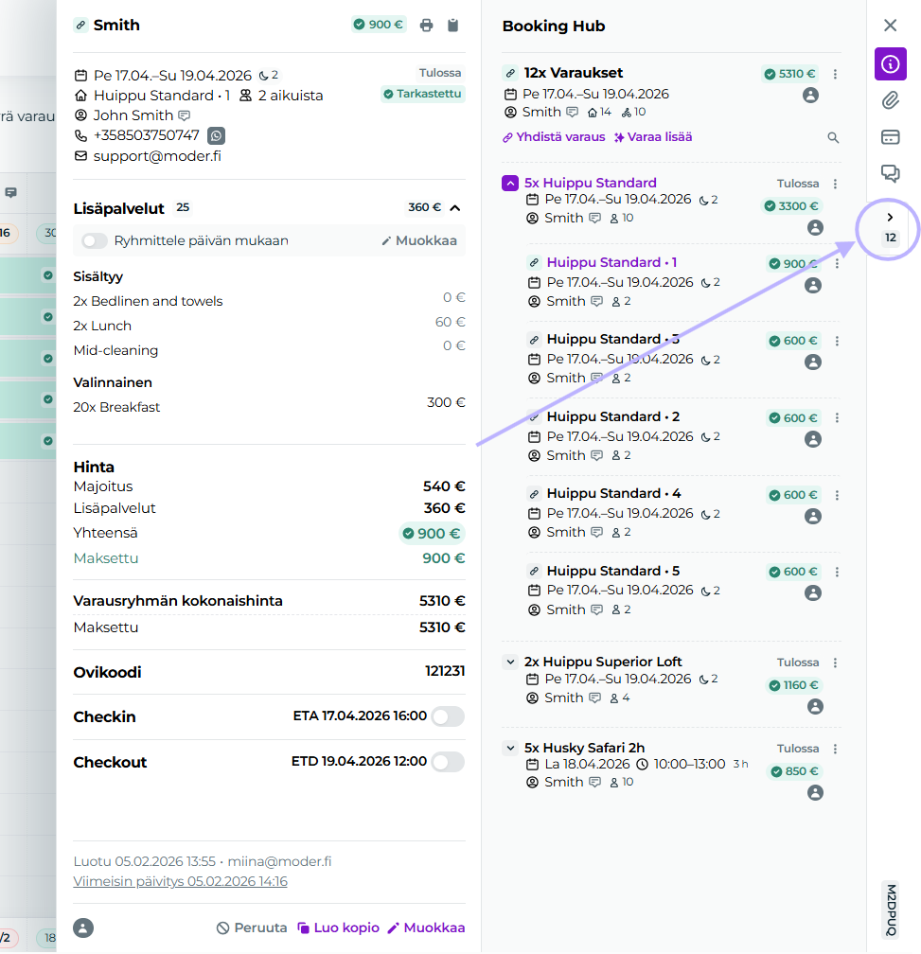Screen dimensions: 921x954
Task: Click the Luo kopio button
Action: tap(338, 928)
